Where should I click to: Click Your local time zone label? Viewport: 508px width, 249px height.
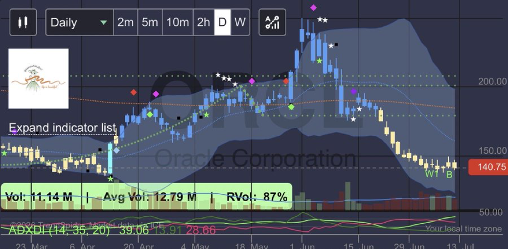tap(463, 228)
